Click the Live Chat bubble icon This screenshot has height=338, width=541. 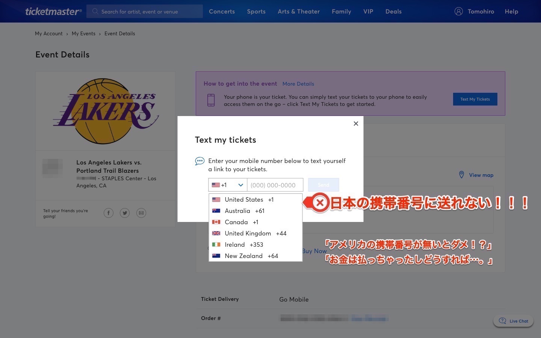pyautogui.click(x=502, y=321)
